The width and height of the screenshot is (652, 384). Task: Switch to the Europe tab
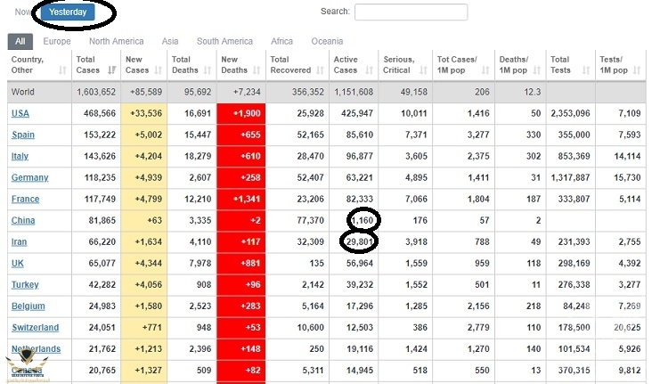pos(57,41)
